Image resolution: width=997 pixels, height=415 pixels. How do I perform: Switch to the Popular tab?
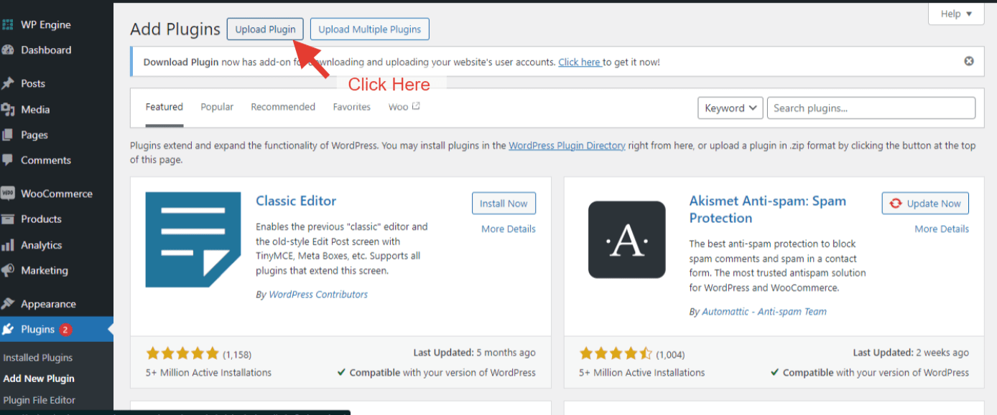point(217,107)
